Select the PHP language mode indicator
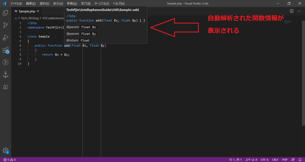Image resolution: width=305 pixels, height=162 pixels. pyautogui.click(x=285, y=160)
